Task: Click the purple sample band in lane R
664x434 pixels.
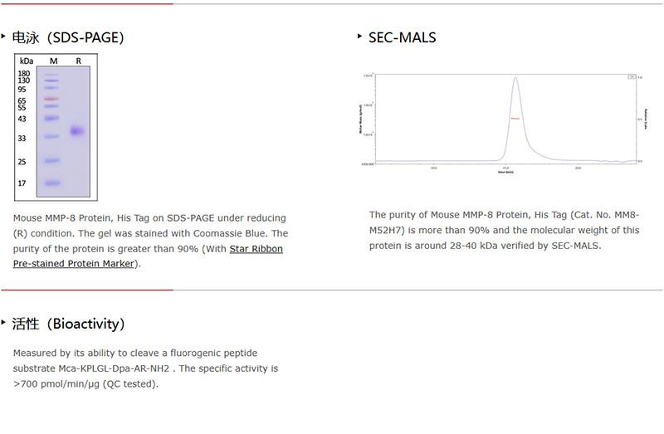Action: (x=78, y=131)
